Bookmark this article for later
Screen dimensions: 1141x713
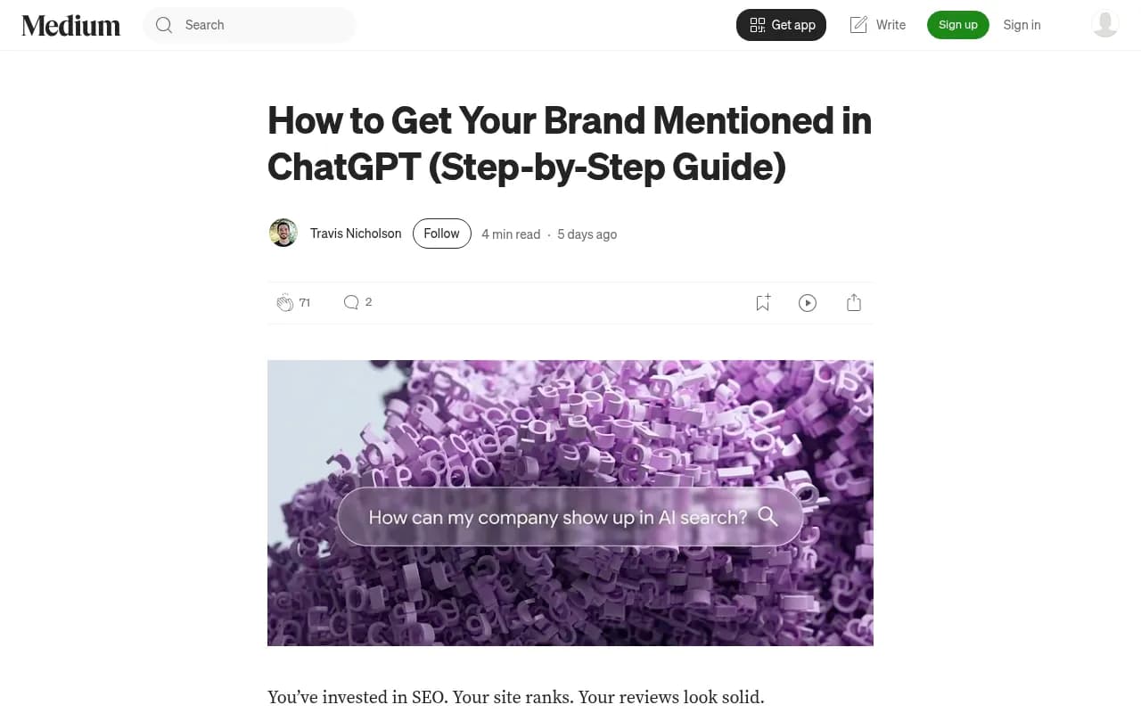click(x=761, y=302)
